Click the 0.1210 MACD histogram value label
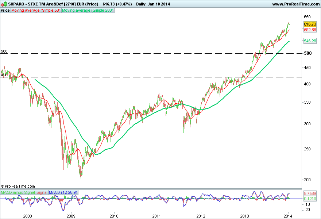321x219 pixels. coord(310,199)
